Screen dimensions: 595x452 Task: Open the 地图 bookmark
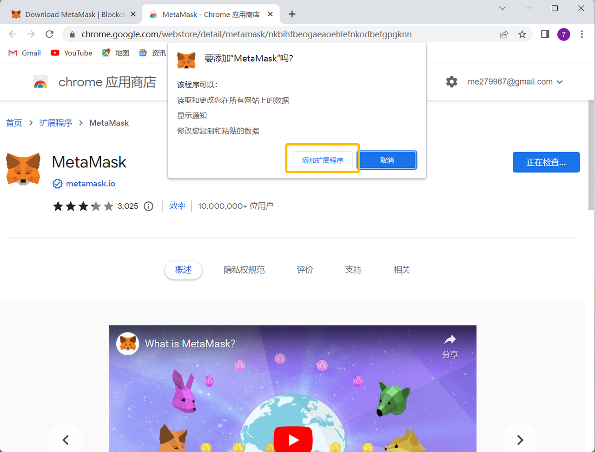(x=116, y=53)
